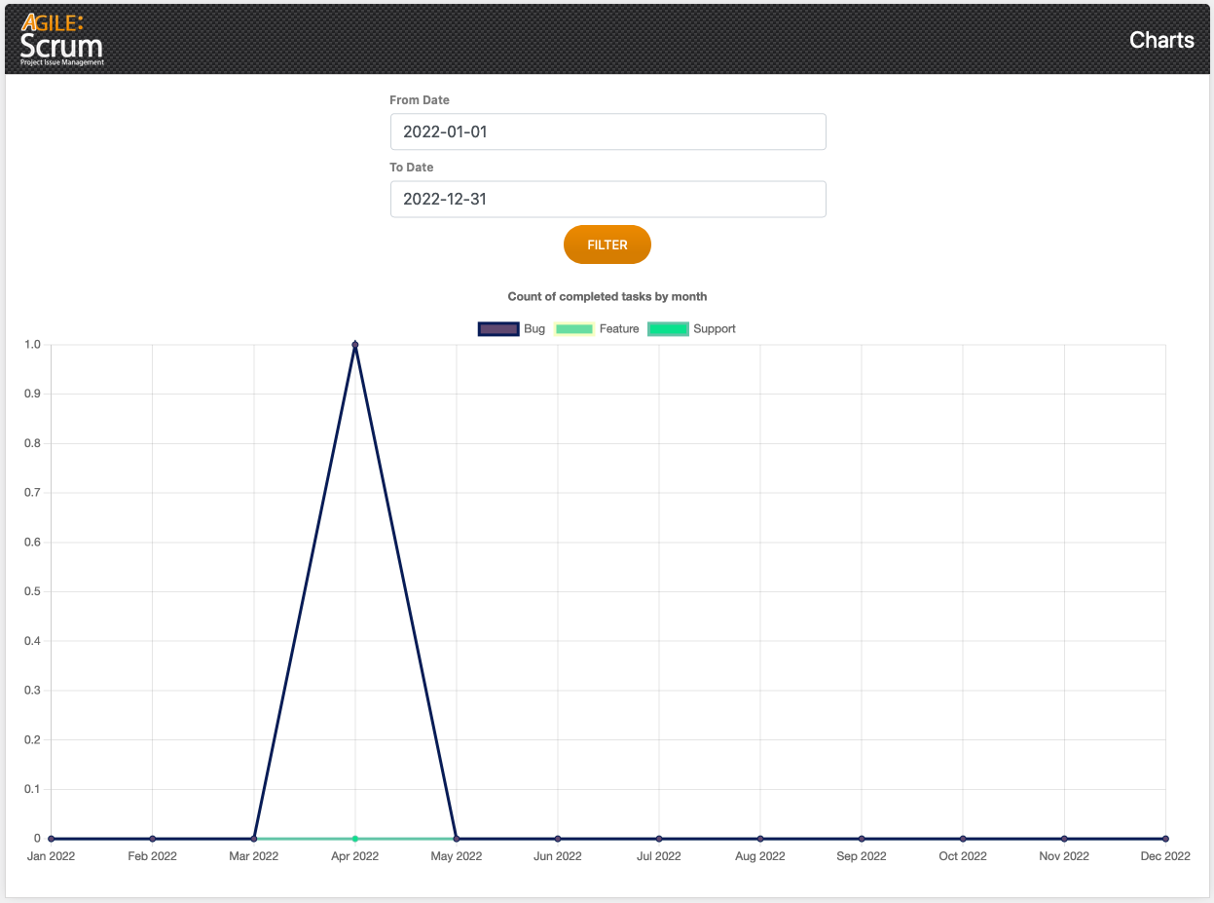Apply the orange Filter button
The height and width of the screenshot is (903, 1214).
(607, 245)
